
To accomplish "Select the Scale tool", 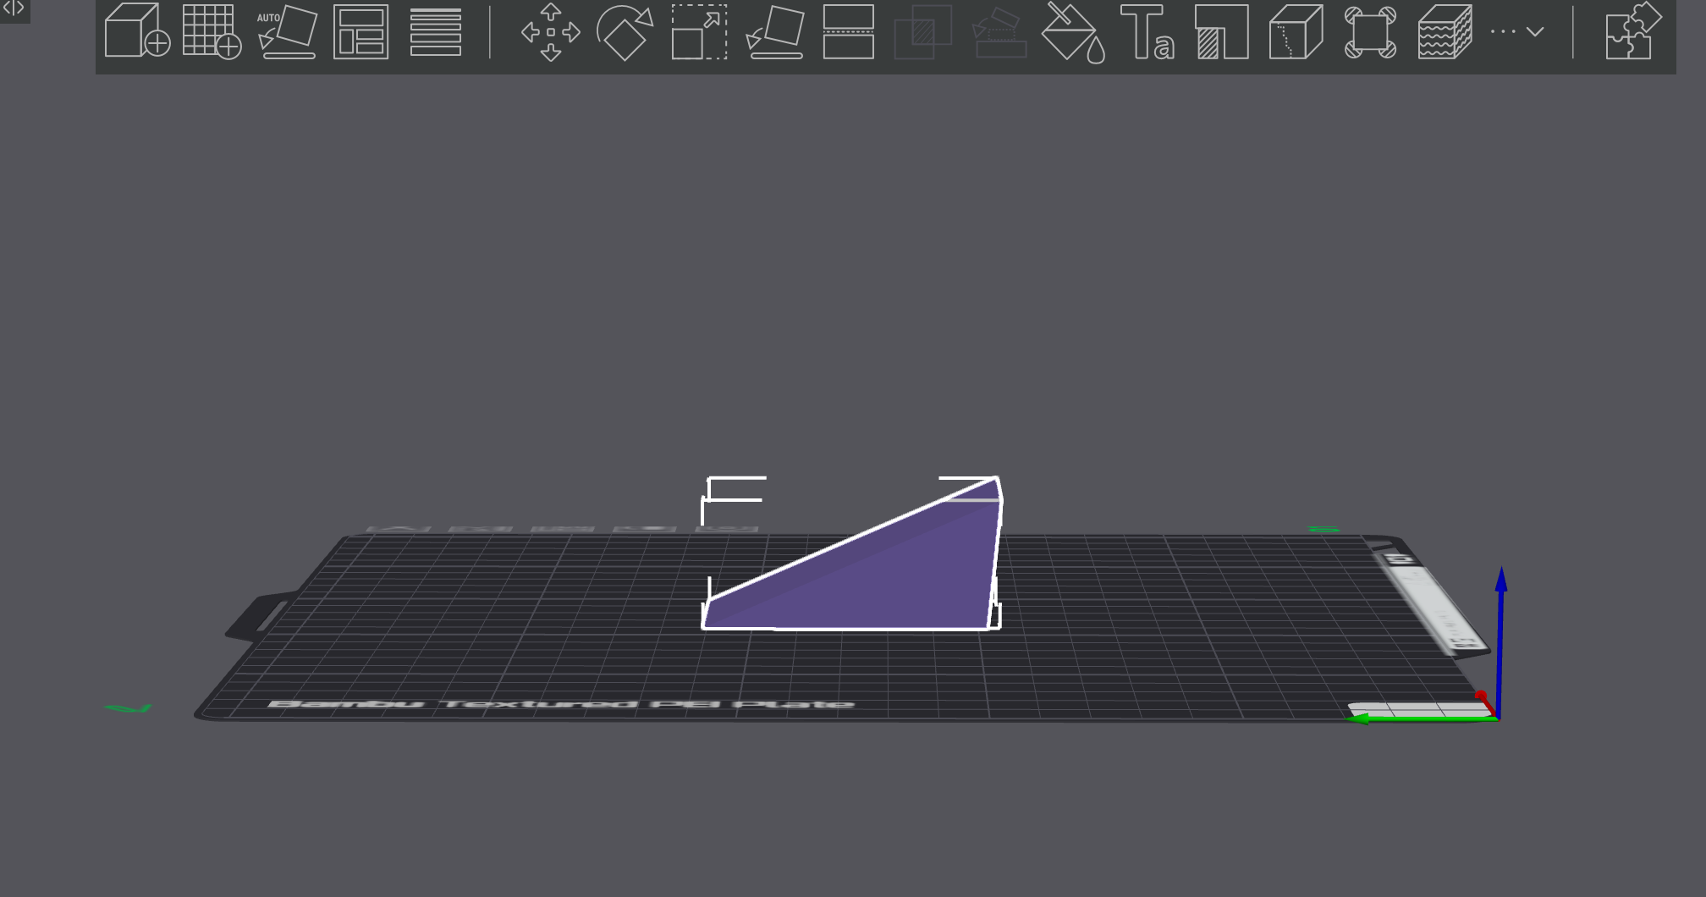I will [700, 31].
